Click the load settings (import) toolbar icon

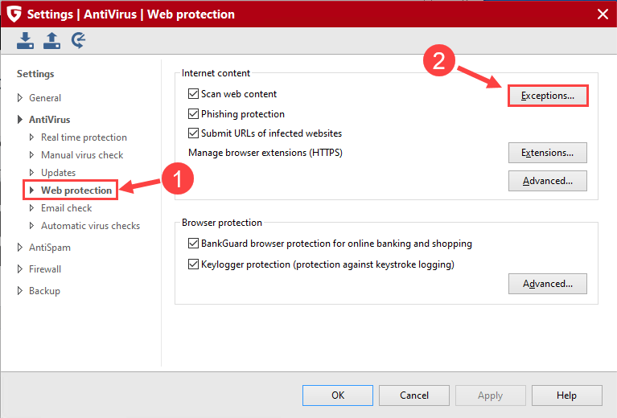tap(26, 41)
